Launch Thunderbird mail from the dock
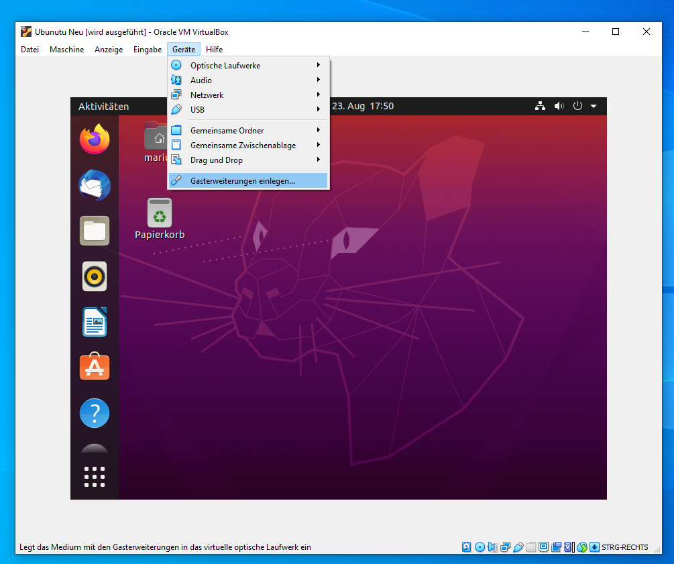Image resolution: width=674 pixels, height=564 pixels. tap(95, 186)
